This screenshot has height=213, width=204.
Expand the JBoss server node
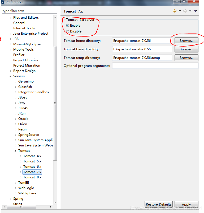[x=15, y=97]
